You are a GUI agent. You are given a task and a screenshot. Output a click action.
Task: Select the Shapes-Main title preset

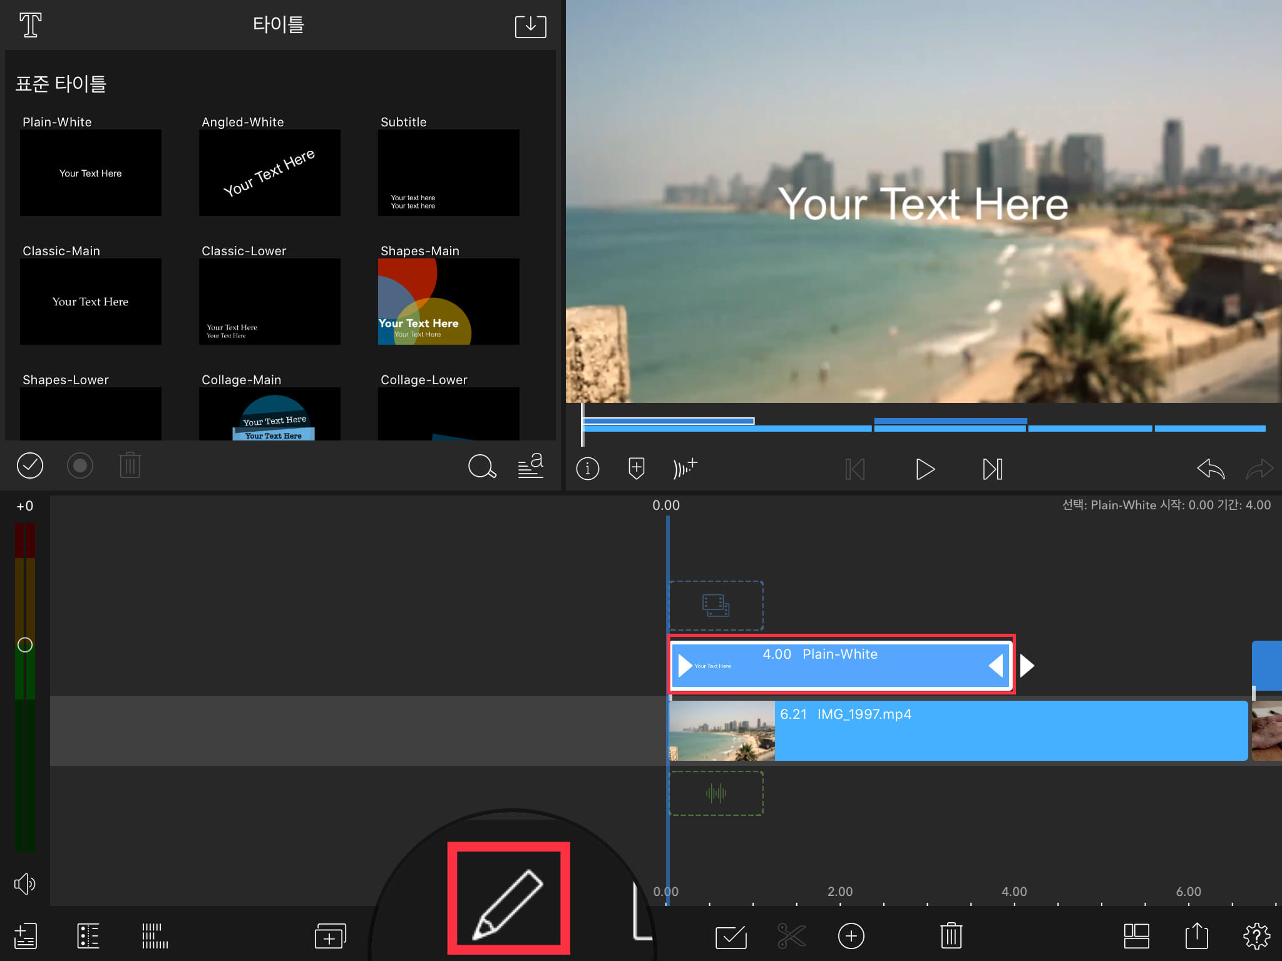[448, 301]
